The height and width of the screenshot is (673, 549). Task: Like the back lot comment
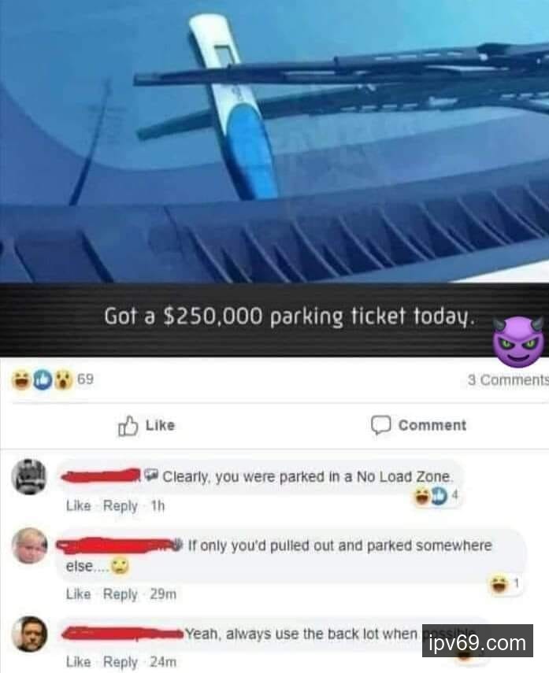click(x=79, y=662)
